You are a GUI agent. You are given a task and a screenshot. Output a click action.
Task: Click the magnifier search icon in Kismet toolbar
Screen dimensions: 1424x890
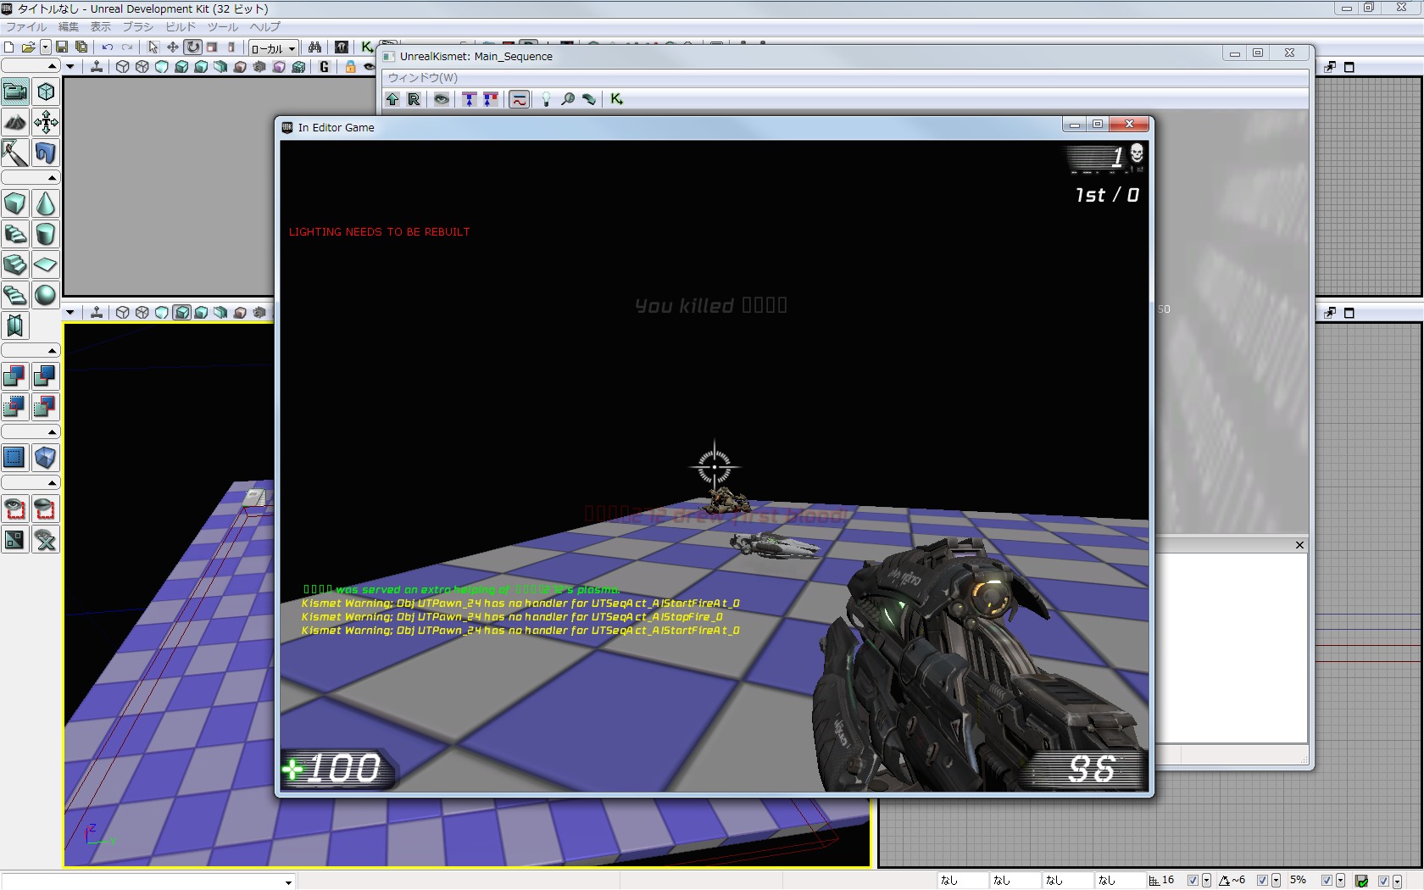(x=568, y=99)
